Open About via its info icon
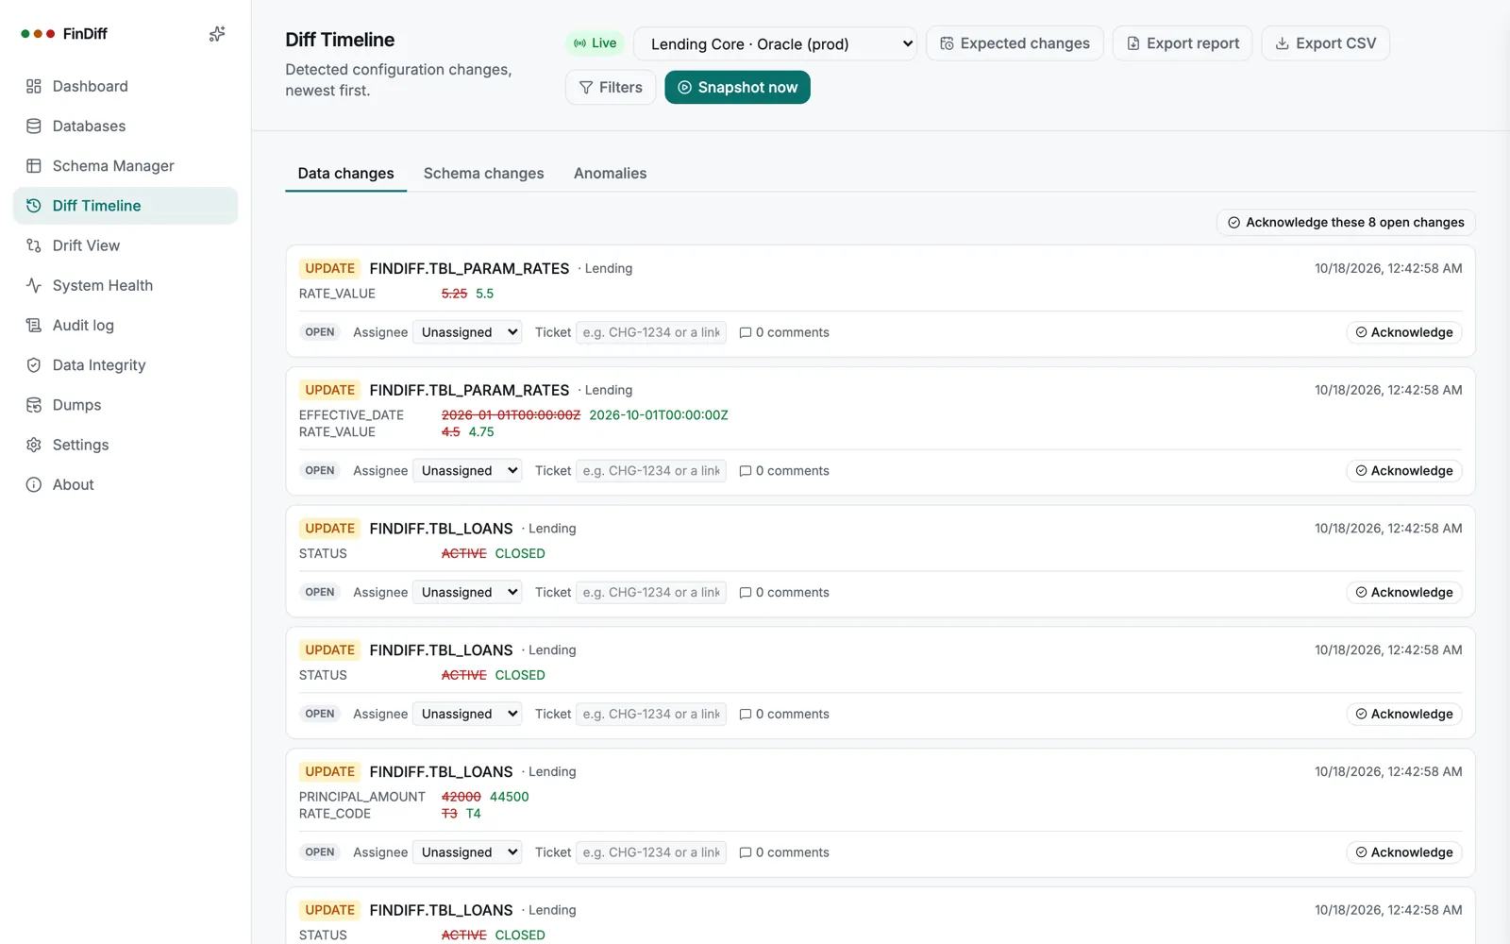Screen dimensions: 1510x944 pos(34,485)
